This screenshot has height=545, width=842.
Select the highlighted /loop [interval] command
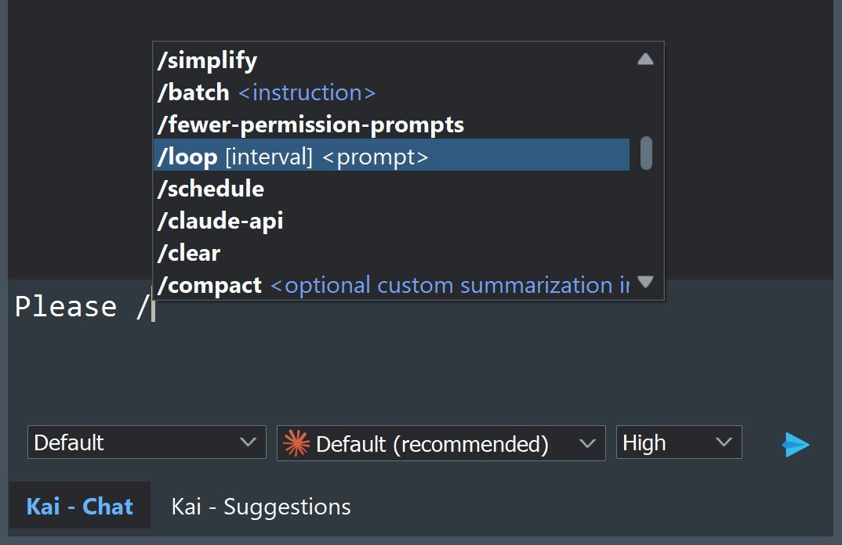391,156
